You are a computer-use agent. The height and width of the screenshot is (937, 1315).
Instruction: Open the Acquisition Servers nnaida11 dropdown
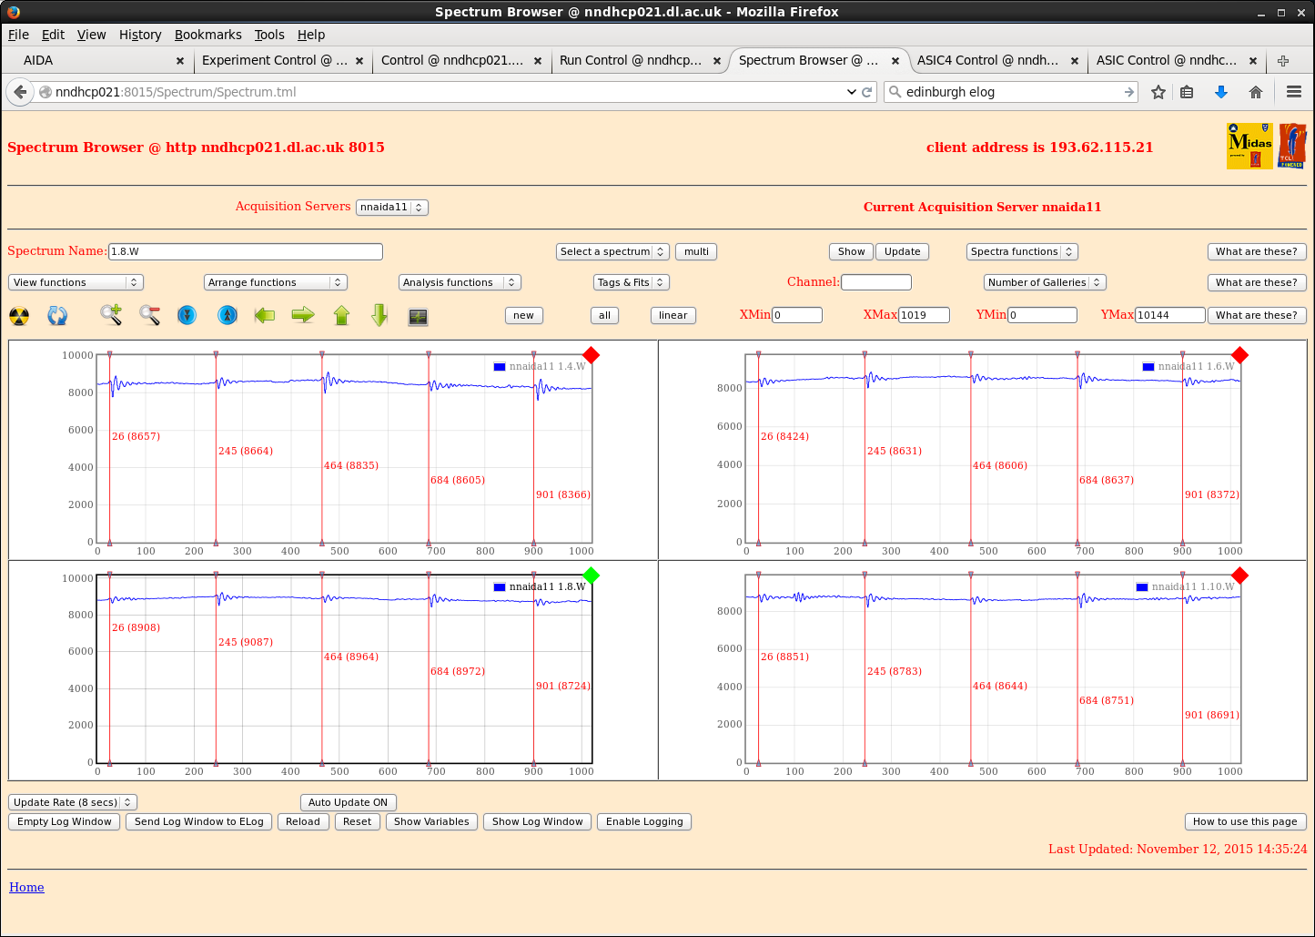(391, 207)
